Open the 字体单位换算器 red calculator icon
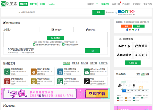 click(x=7, y=81)
